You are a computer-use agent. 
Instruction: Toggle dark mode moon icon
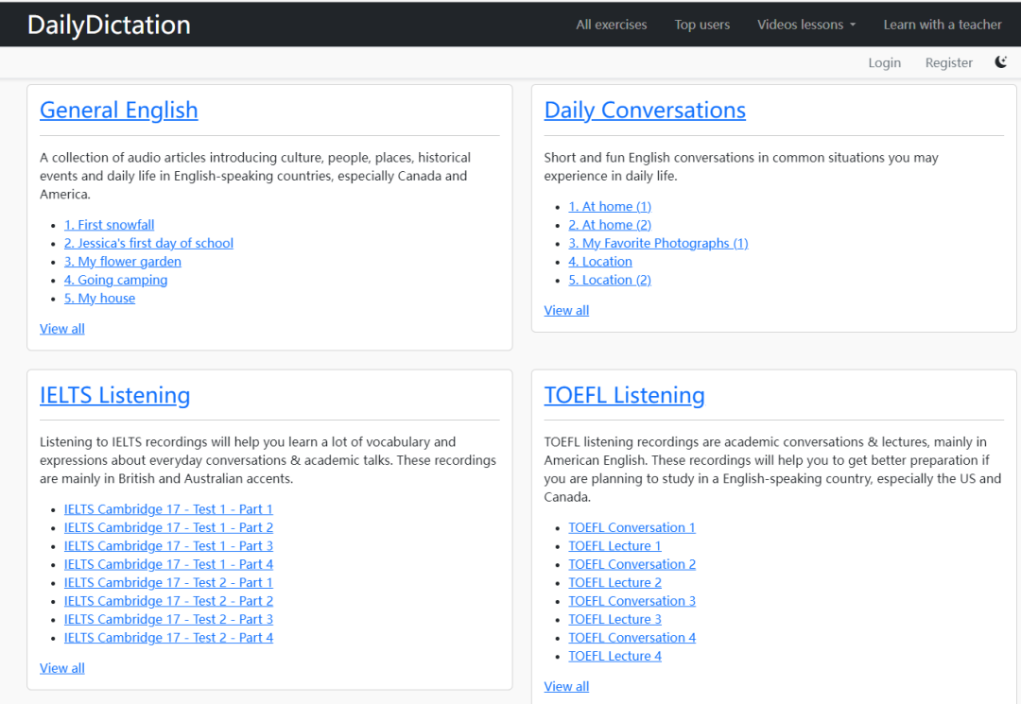point(1001,61)
